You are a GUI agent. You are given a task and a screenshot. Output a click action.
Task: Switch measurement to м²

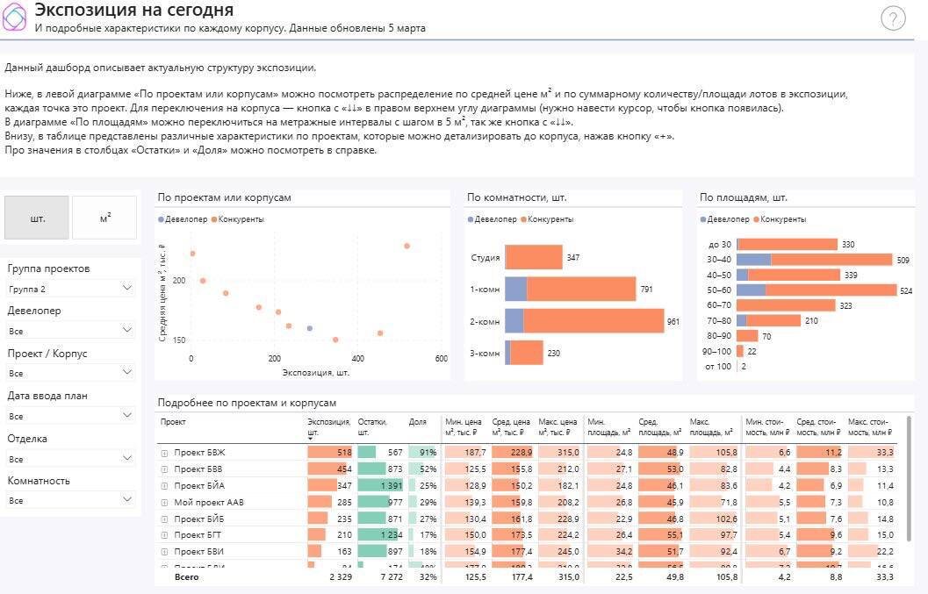point(104,218)
